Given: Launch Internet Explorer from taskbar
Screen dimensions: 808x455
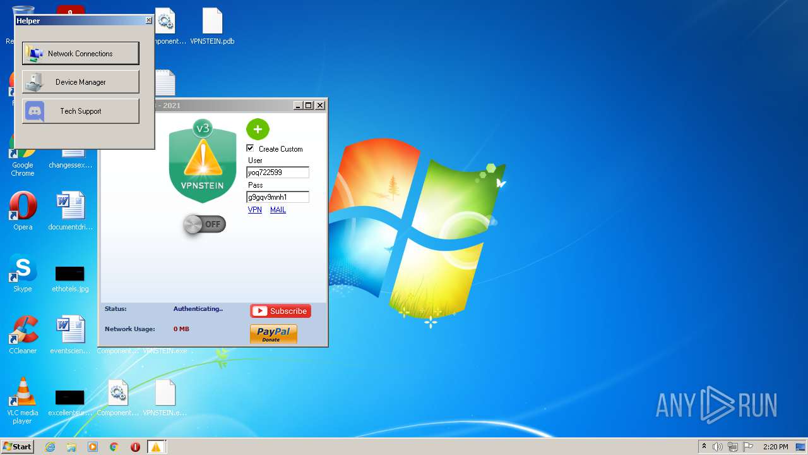Looking at the screenshot, I should pos(50,447).
